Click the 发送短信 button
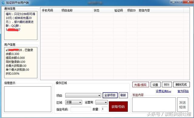 coord(182,105)
